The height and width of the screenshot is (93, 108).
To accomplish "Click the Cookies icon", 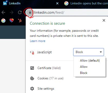I will coord(32,78).
